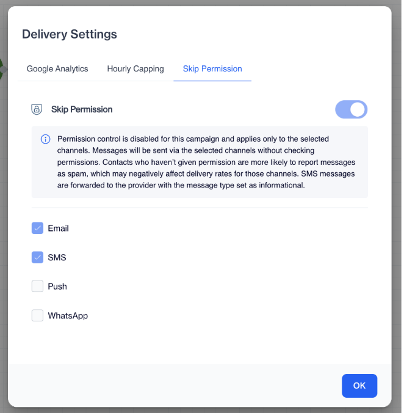This screenshot has width=404, height=413.
Task: Click the blue info circle icon
Action: tap(46, 139)
